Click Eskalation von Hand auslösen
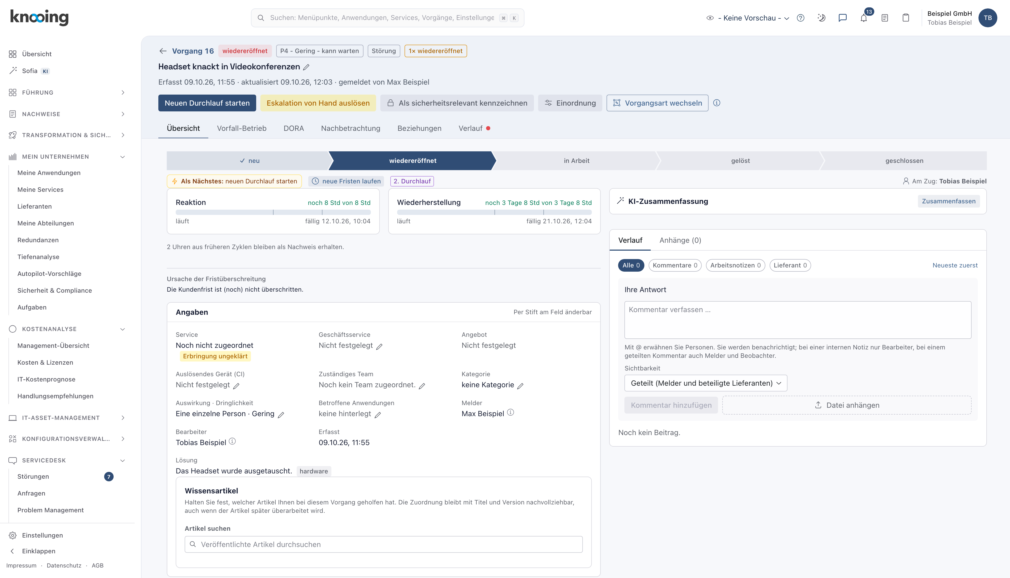This screenshot has width=1010, height=578. coord(318,103)
